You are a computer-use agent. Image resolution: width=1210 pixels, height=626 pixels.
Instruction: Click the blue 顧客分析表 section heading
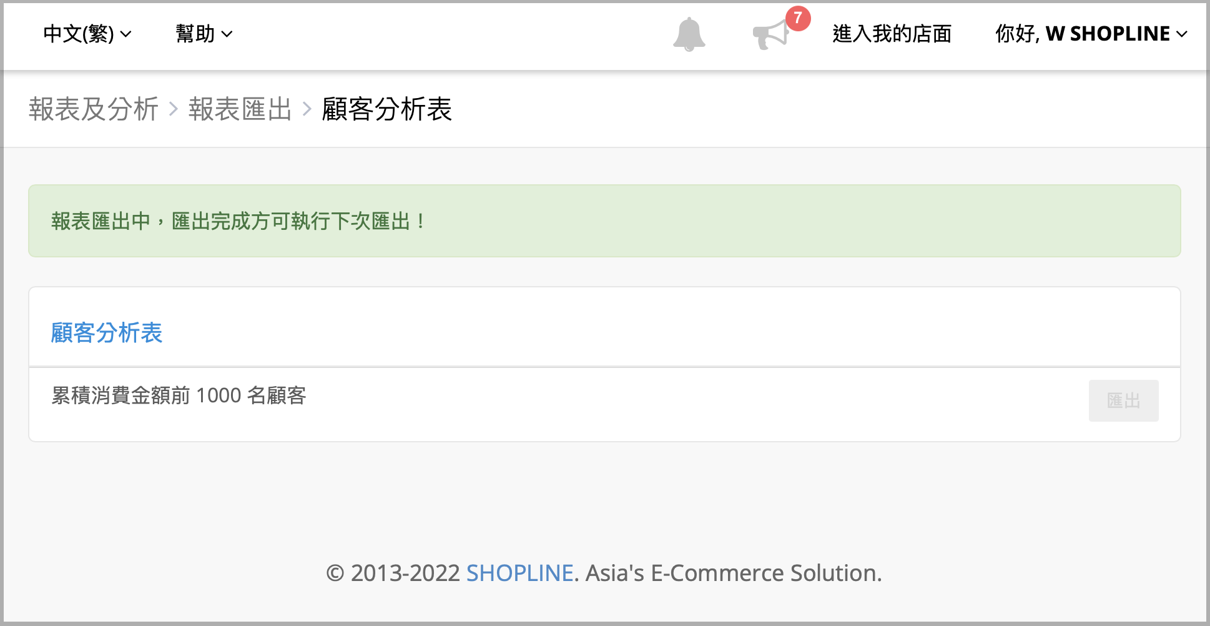pos(107,333)
